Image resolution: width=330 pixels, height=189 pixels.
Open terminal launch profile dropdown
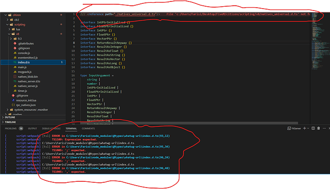pos(308,128)
